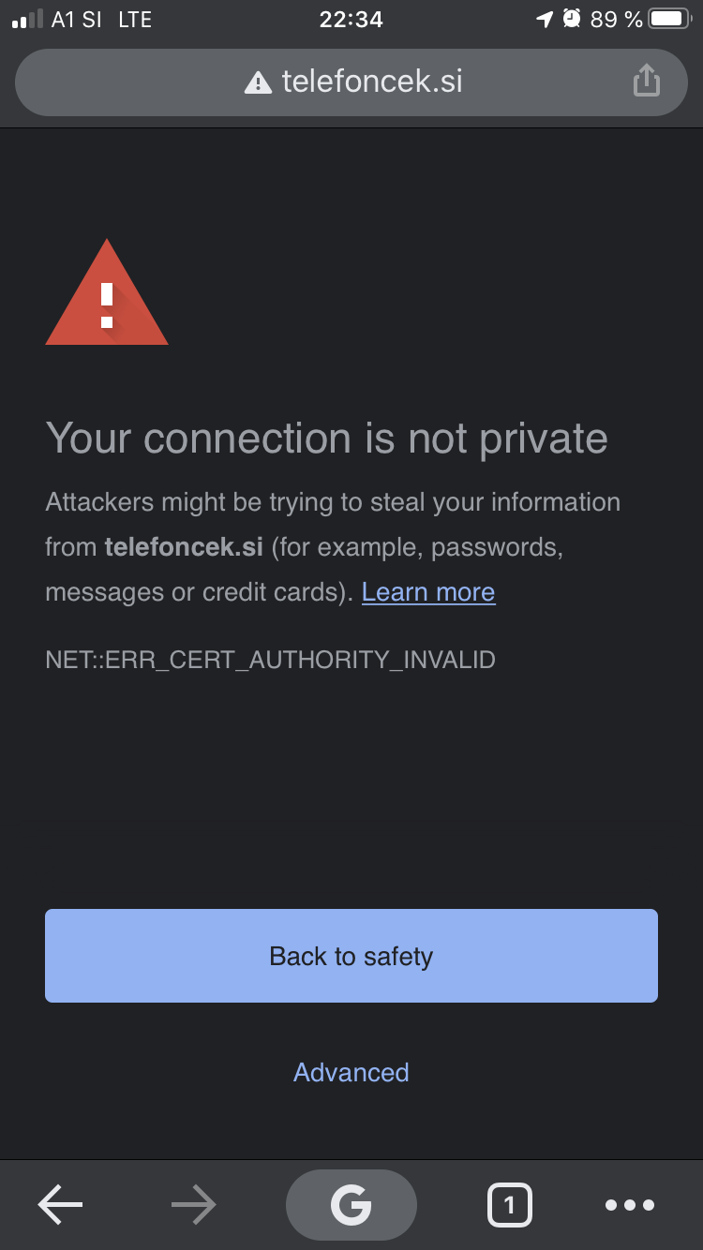Tap the not-secure warning triangle beside URL

coord(257,83)
